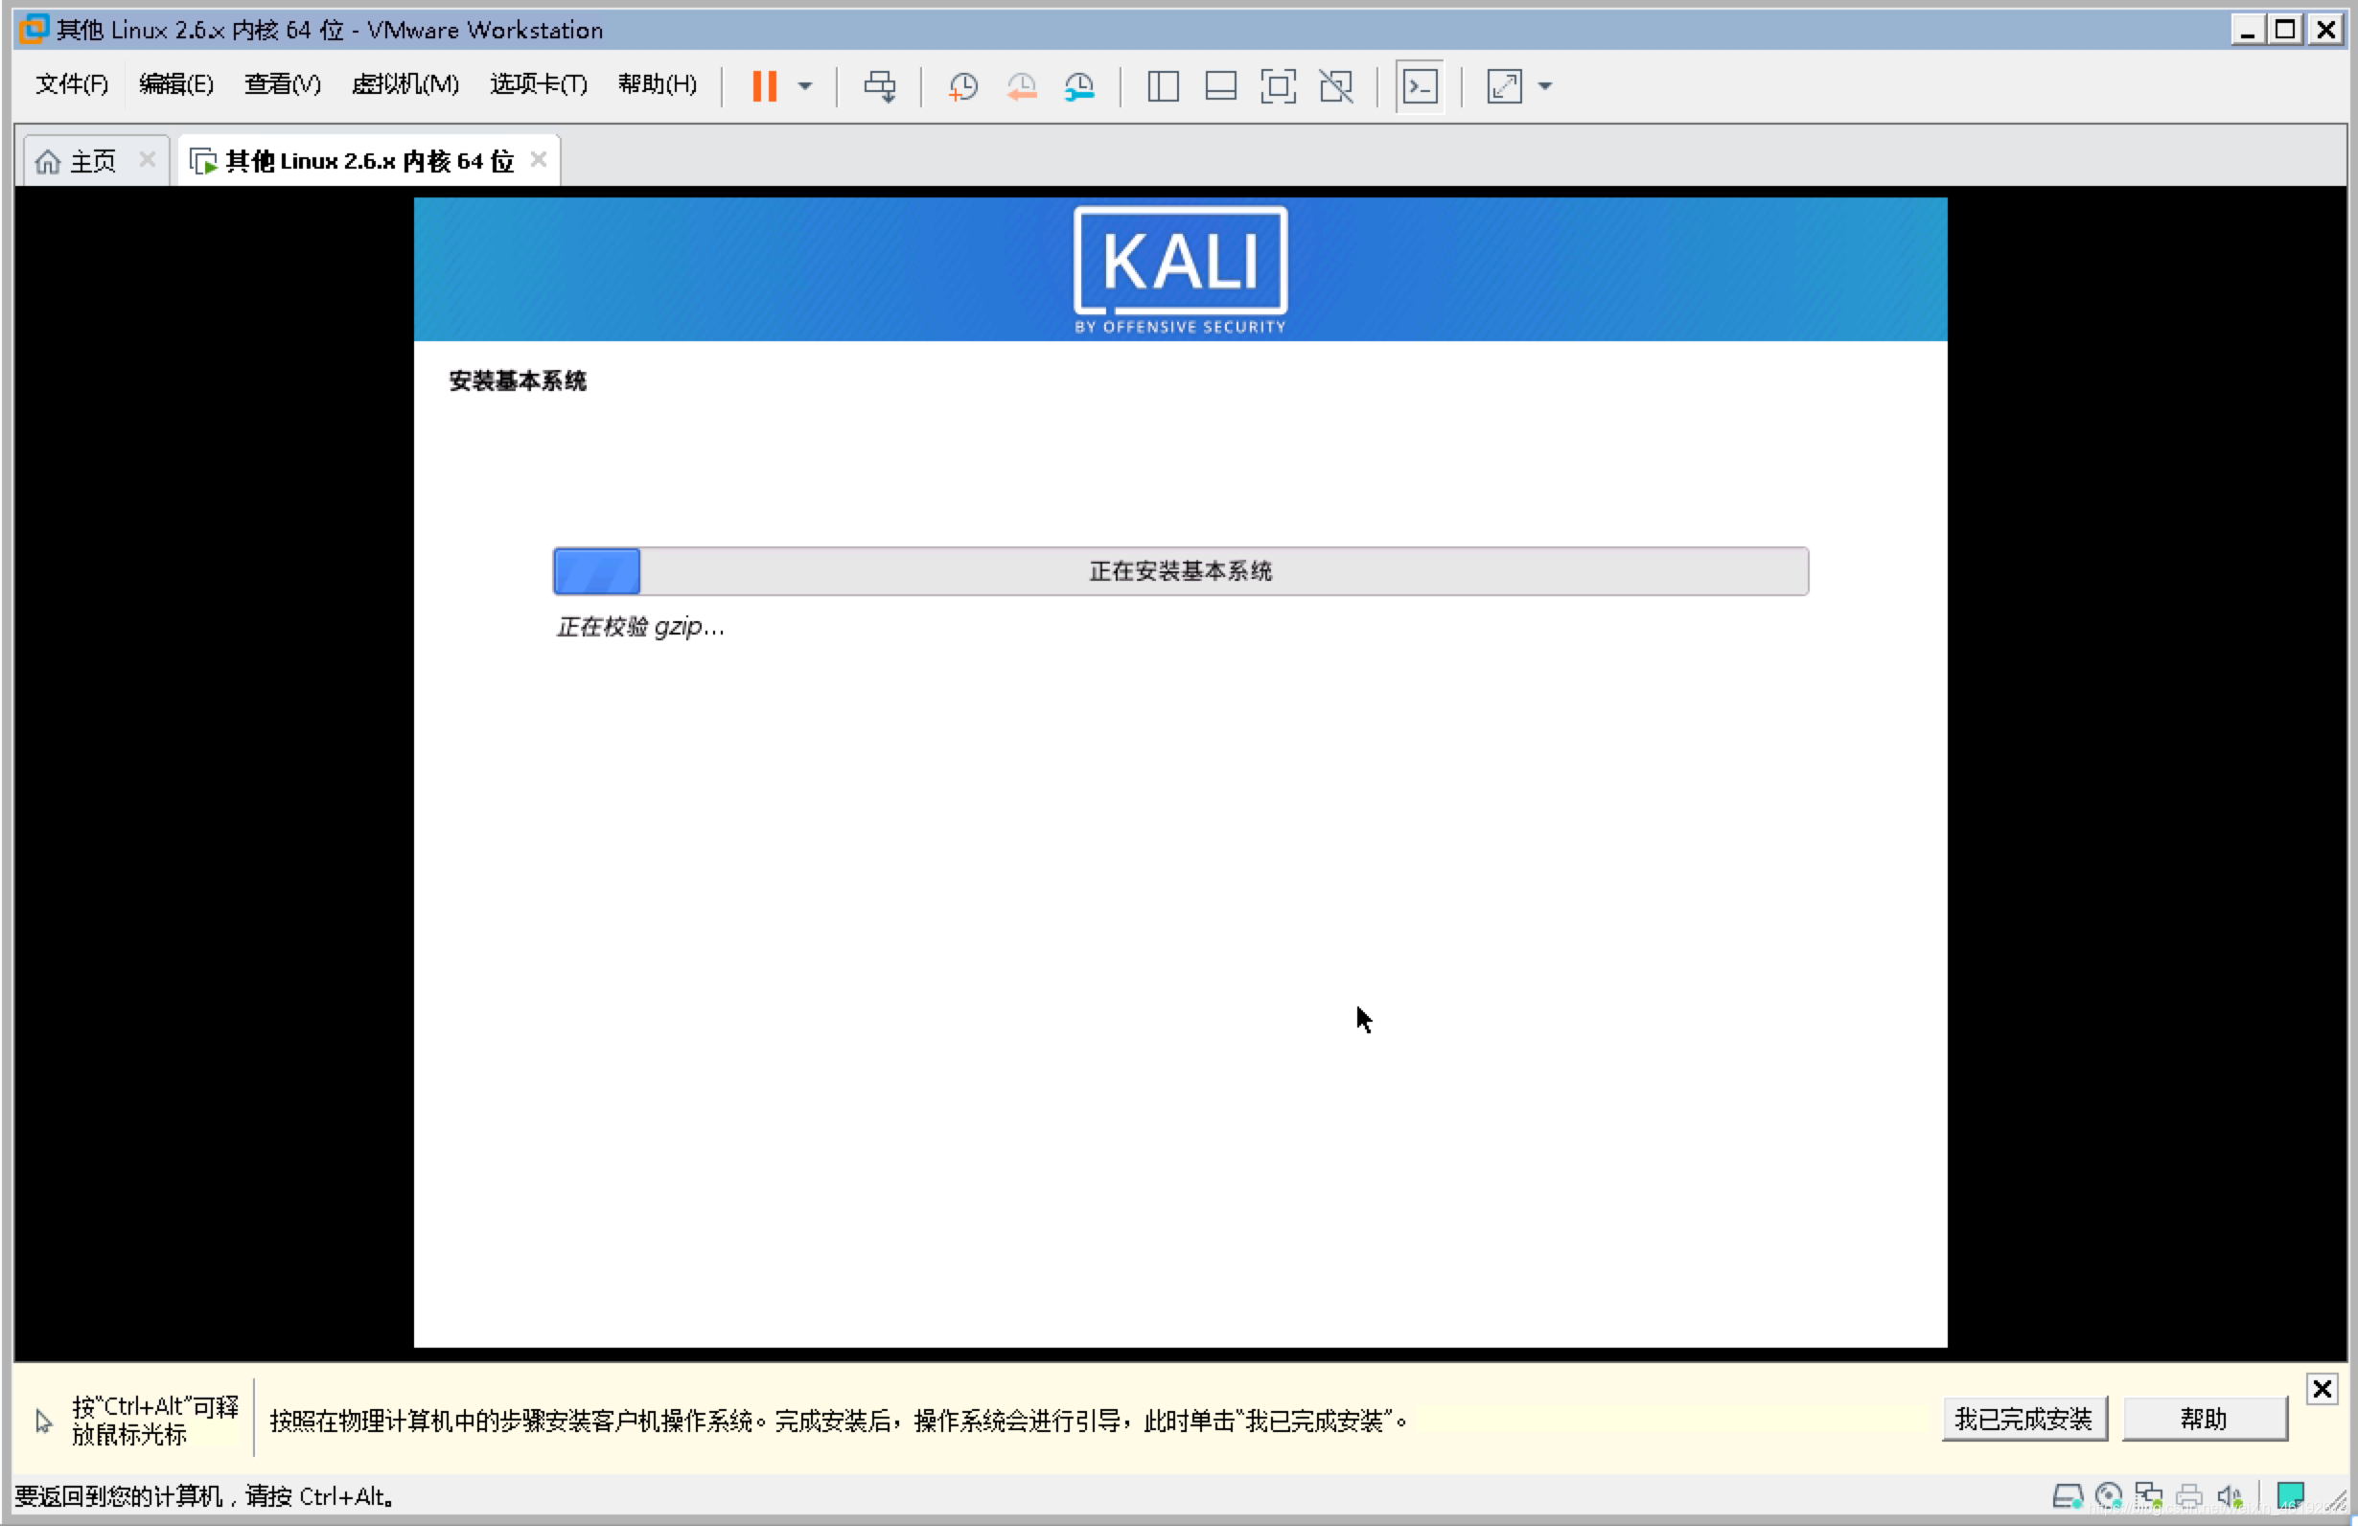2358x1526 pixels.
Task: Open the power options dropdown arrow beside pause
Action: pyautogui.click(x=805, y=86)
